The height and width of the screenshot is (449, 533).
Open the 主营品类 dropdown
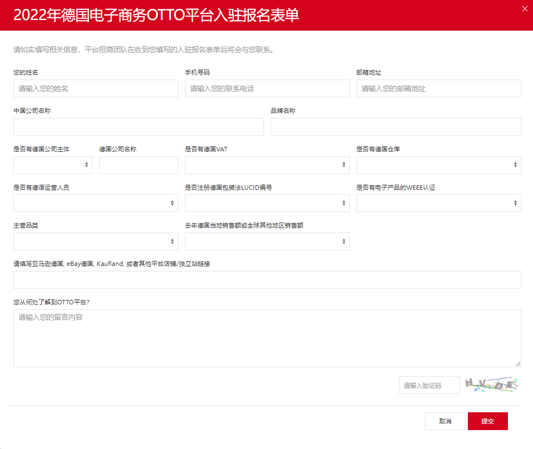coord(95,241)
